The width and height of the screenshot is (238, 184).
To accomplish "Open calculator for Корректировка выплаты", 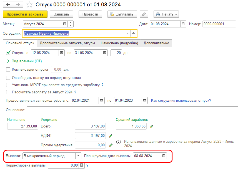I will [82, 165].
